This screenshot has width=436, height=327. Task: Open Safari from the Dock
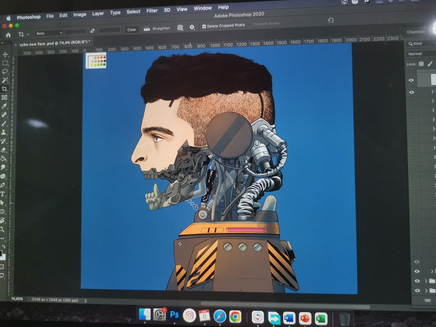[x=220, y=315]
